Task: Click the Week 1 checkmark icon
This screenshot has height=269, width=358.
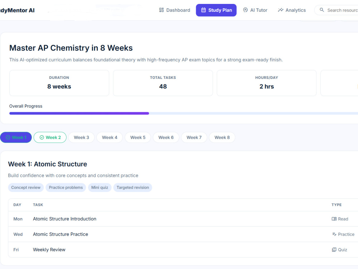Action: click(8, 137)
